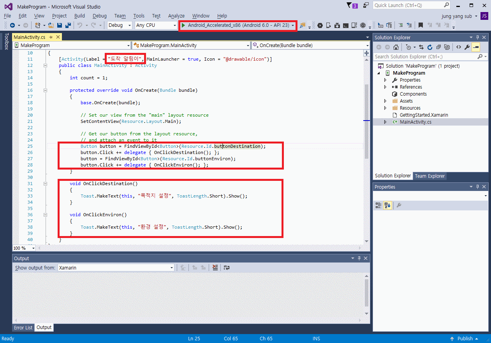Open the Analyze menu
Viewport: 491px width, 343px height.
pos(176,16)
